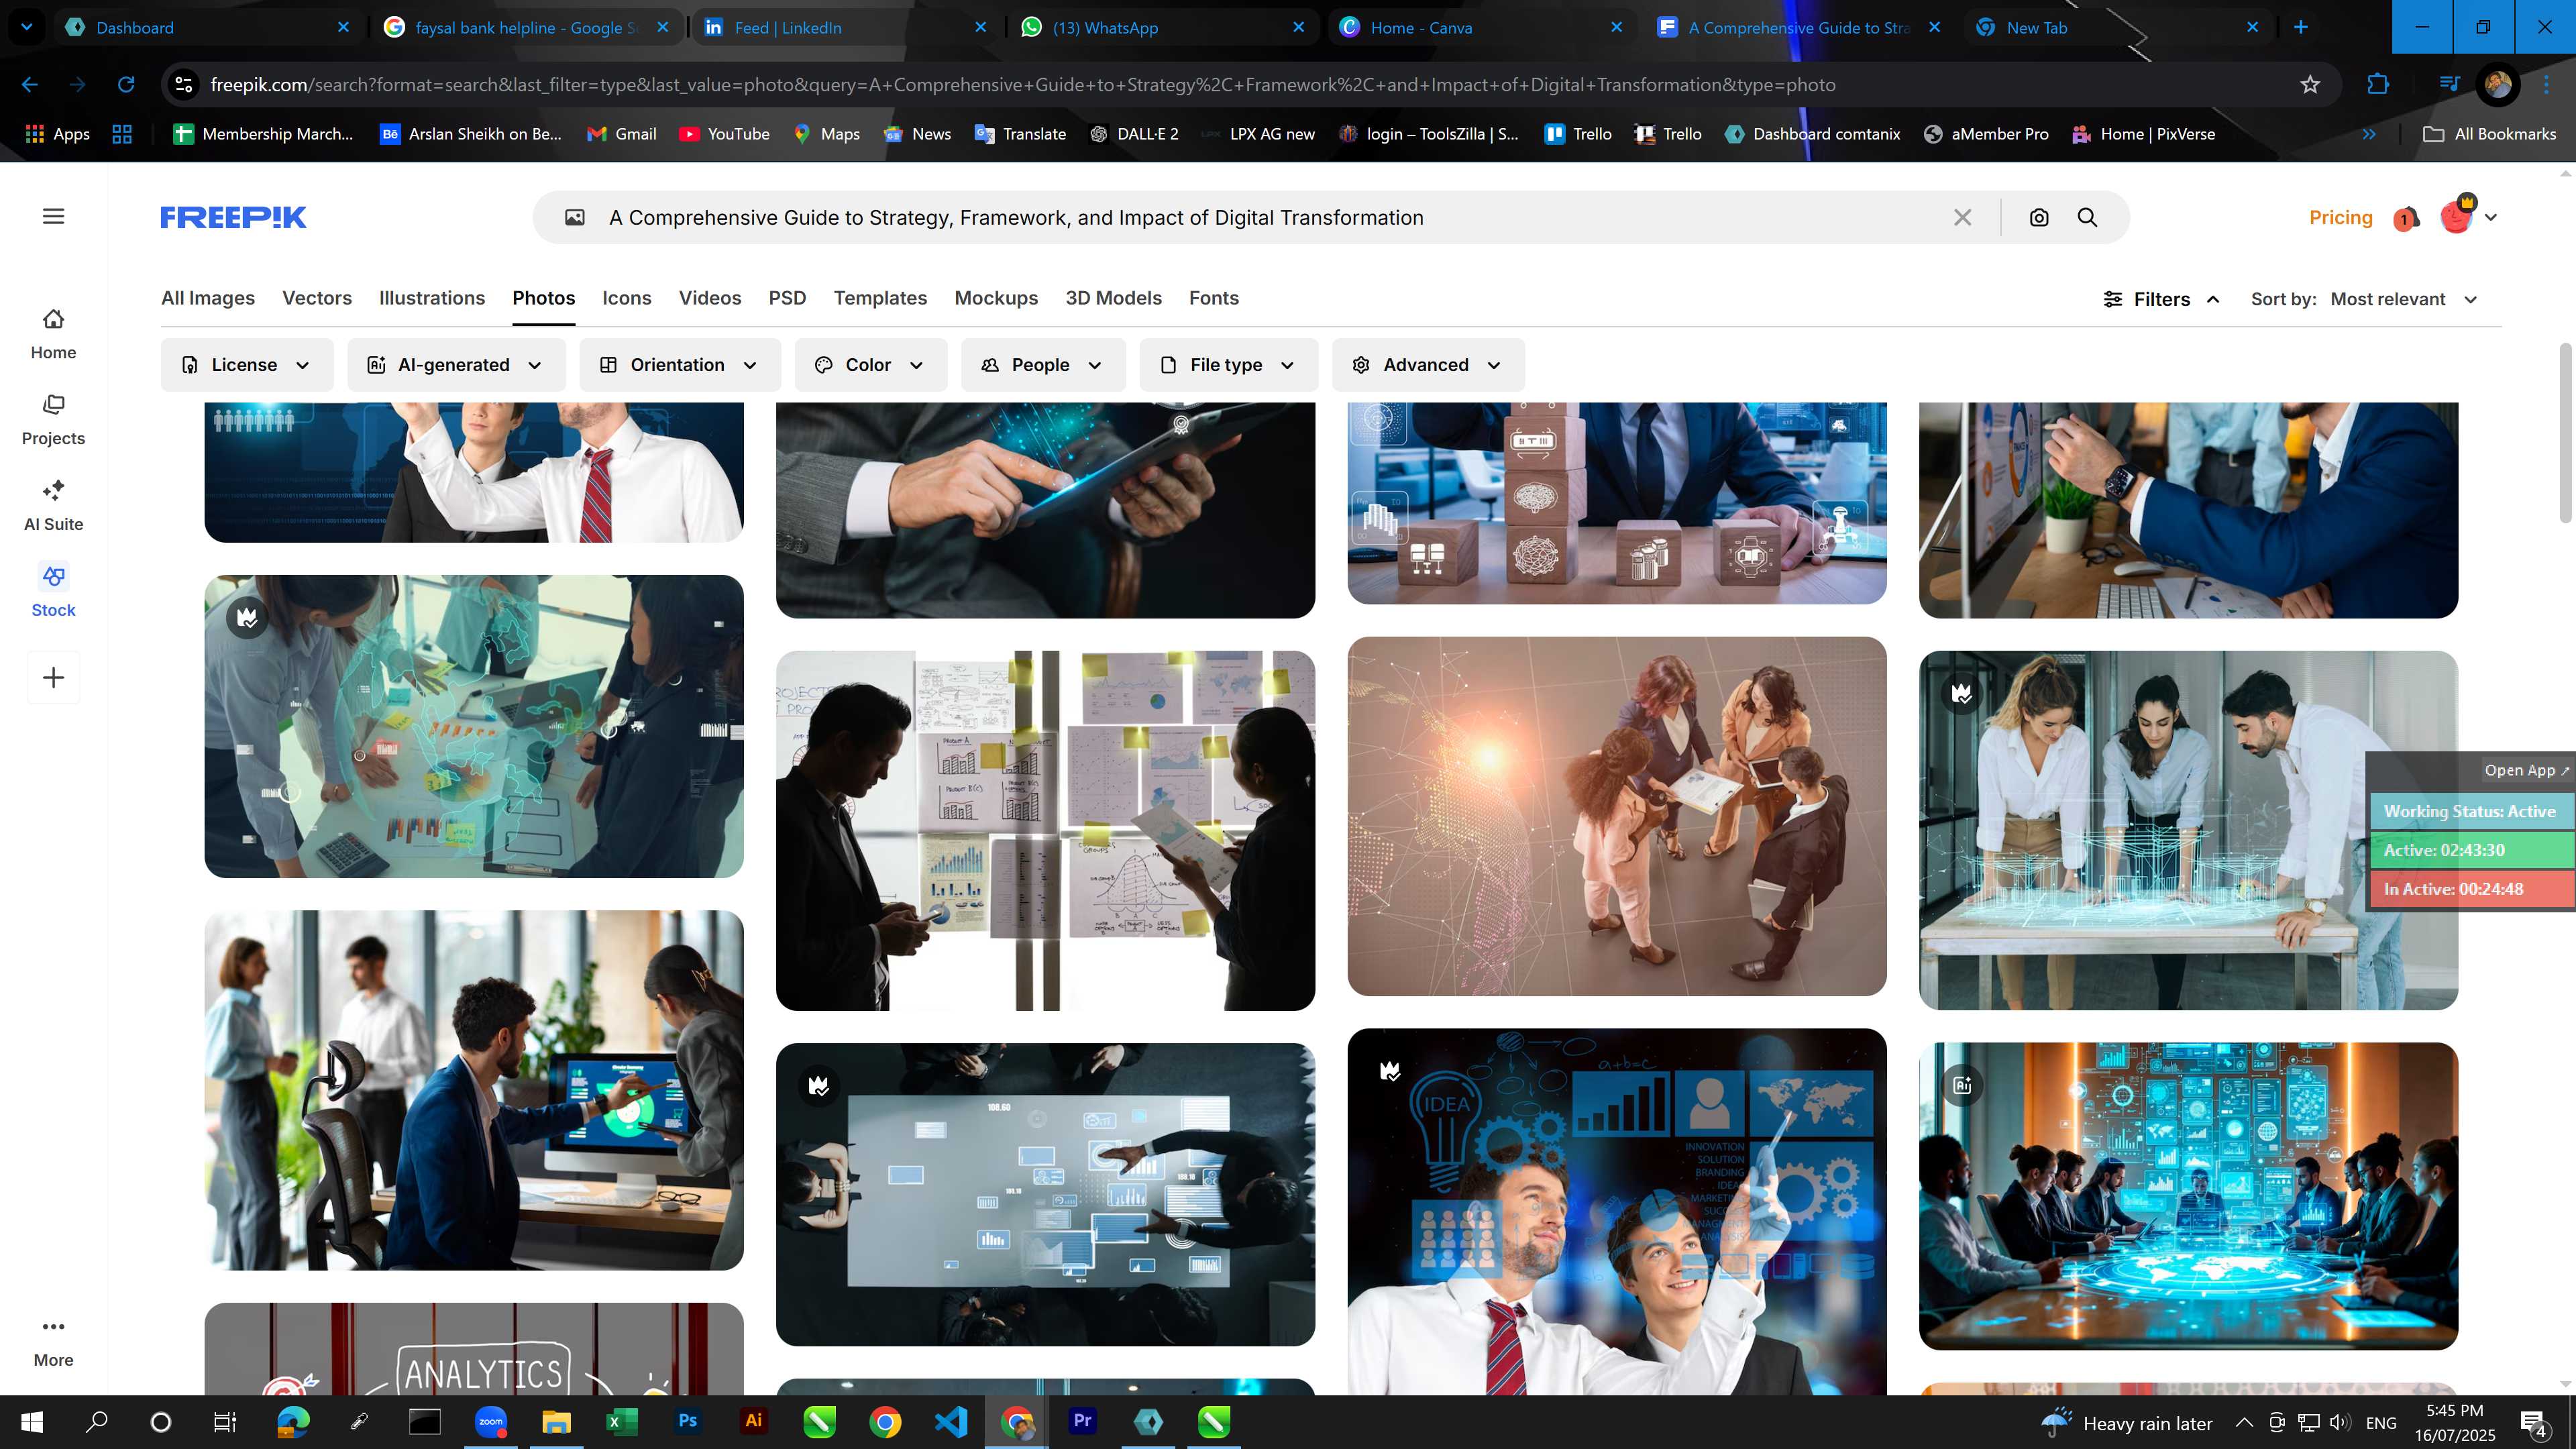Open the Pricing page
The height and width of the screenshot is (1449, 2576).
click(x=2340, y=217)
